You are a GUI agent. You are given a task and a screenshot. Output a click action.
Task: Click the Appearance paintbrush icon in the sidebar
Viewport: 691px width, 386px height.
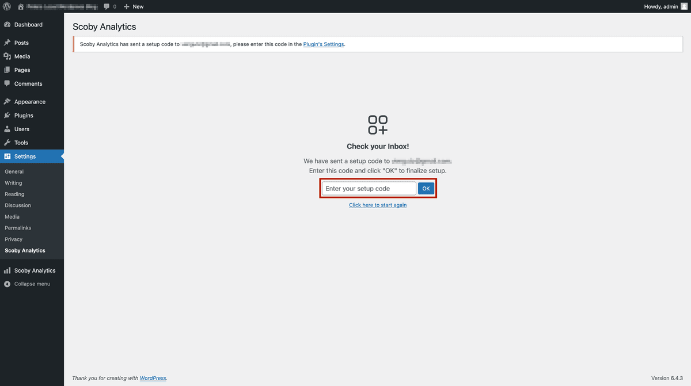click(x=7, y=102)
